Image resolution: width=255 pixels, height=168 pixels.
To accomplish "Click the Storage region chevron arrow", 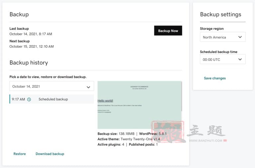I will pyautogui.click(x=240, y=37).
